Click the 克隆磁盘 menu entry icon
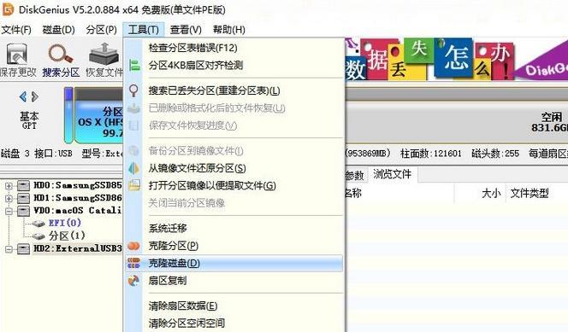 pyautogui.click(x=133, y=264)
